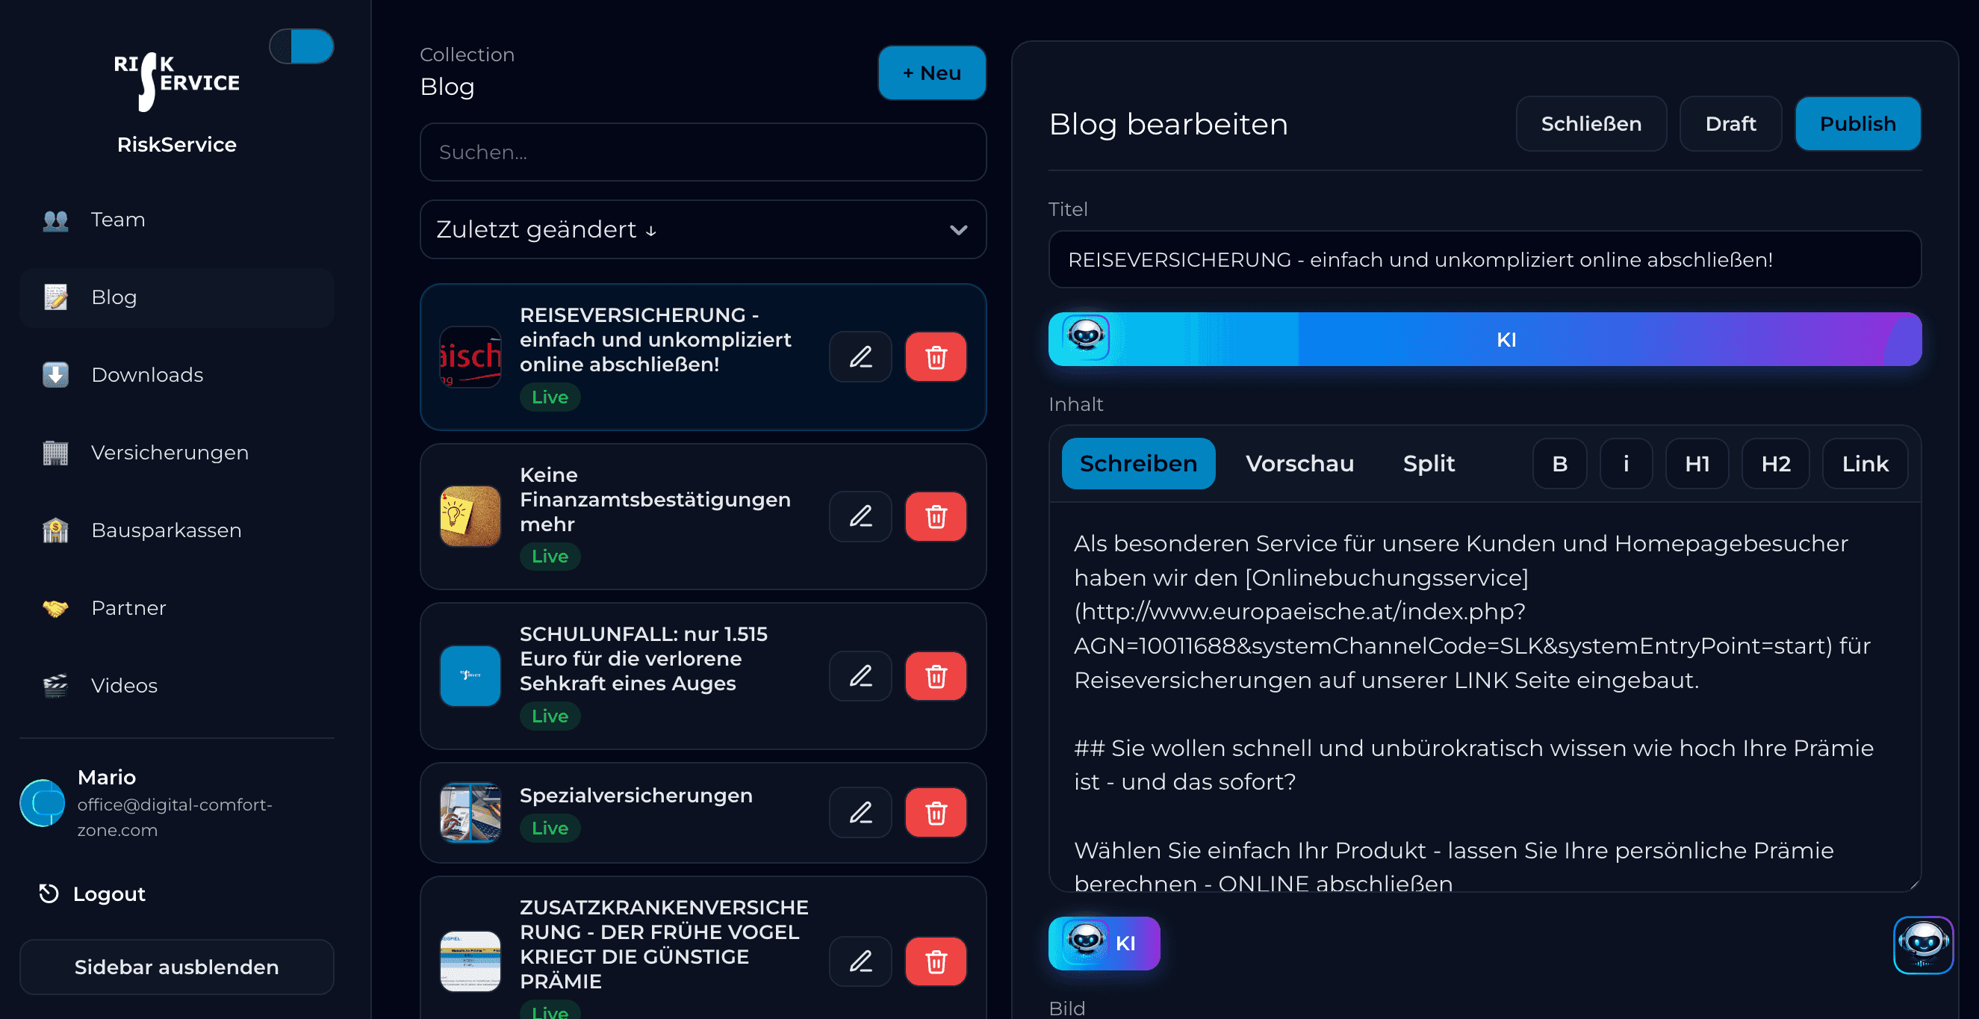Open the Team section in sidebar
Viewport: 1979px width, 1019px height.
117,220
